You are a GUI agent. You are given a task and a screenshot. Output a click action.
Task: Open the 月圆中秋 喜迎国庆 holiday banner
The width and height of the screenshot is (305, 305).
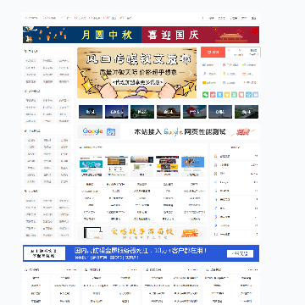tap(141, 35)
